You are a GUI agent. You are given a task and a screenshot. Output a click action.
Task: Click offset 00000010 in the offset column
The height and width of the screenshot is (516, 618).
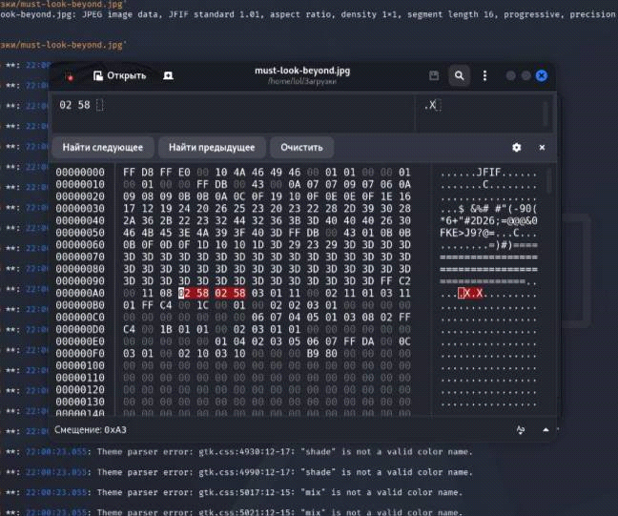[x=80, y=184]
